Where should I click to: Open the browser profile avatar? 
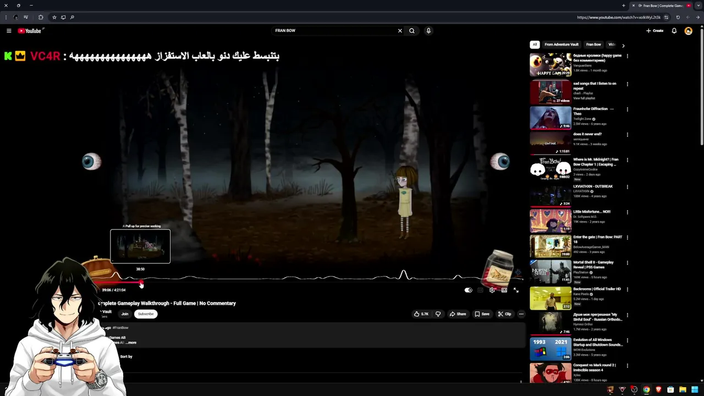[15, 17]
